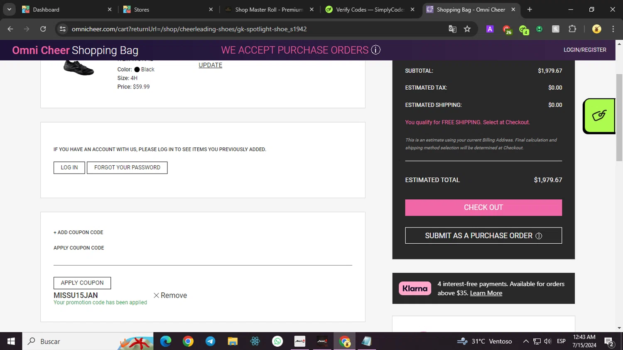Open site information icon in address bar
Image resolution: width=623 pixels, height=350 pixels.
pyautogui.click(x=63, y=29)
